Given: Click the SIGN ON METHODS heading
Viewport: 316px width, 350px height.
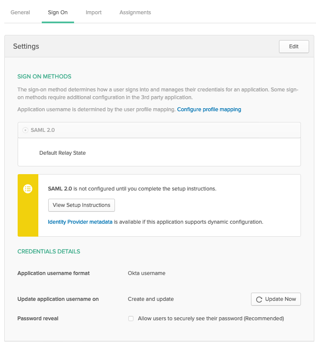Looking at the screenshot, I should tap(44, 76).
